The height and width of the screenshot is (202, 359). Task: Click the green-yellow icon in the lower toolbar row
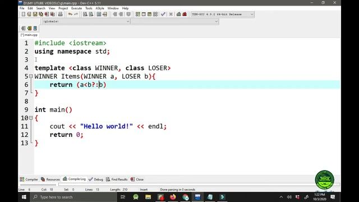click(29, 28)
